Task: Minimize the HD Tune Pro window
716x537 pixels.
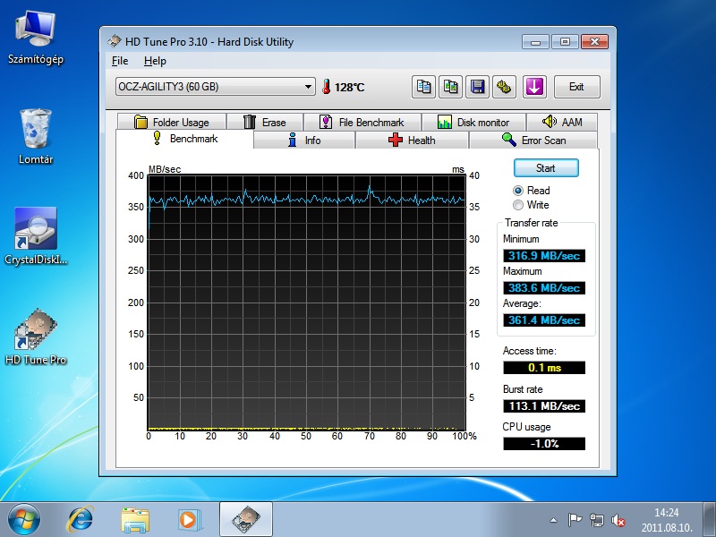Action: (x=535, y=42)
